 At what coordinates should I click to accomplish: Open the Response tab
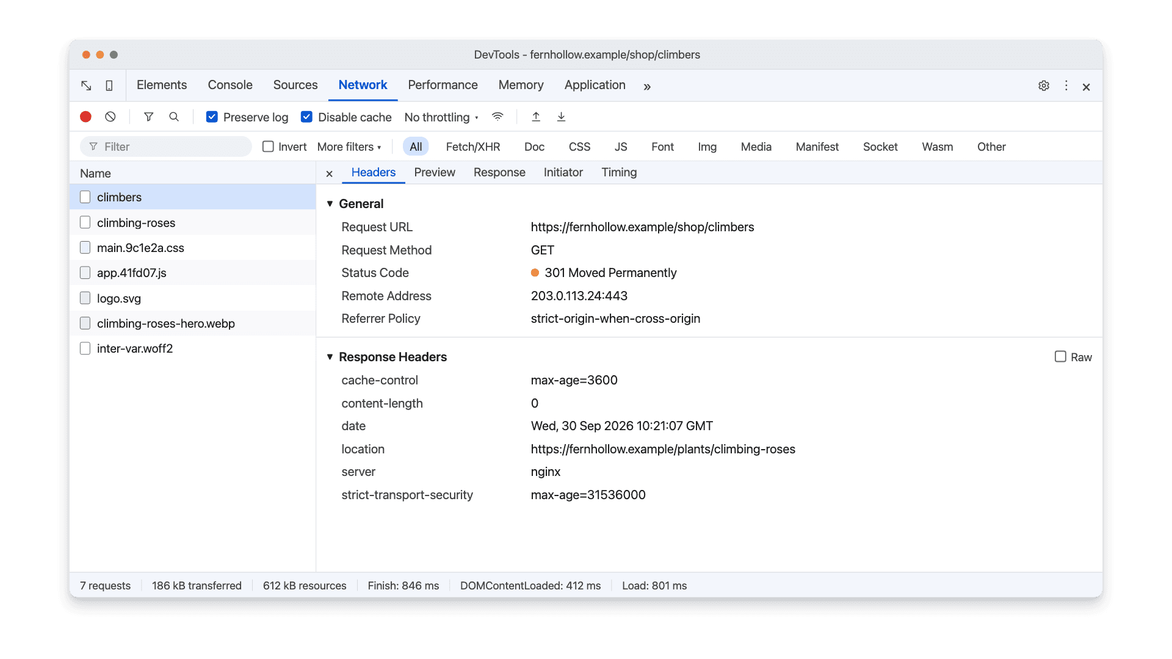tap(499, 173)
